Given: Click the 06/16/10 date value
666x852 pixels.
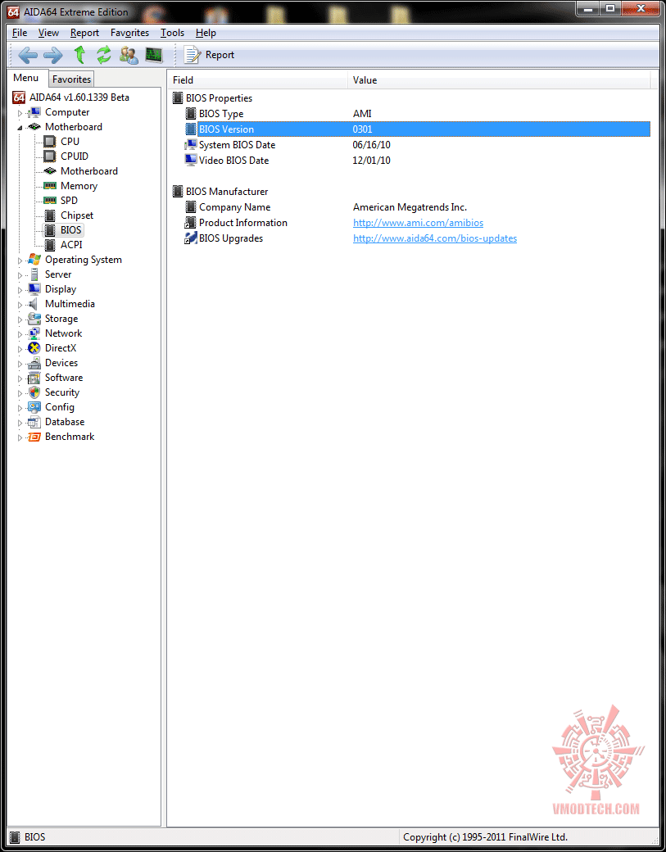Looking at the screenshot, I should 372,145.
